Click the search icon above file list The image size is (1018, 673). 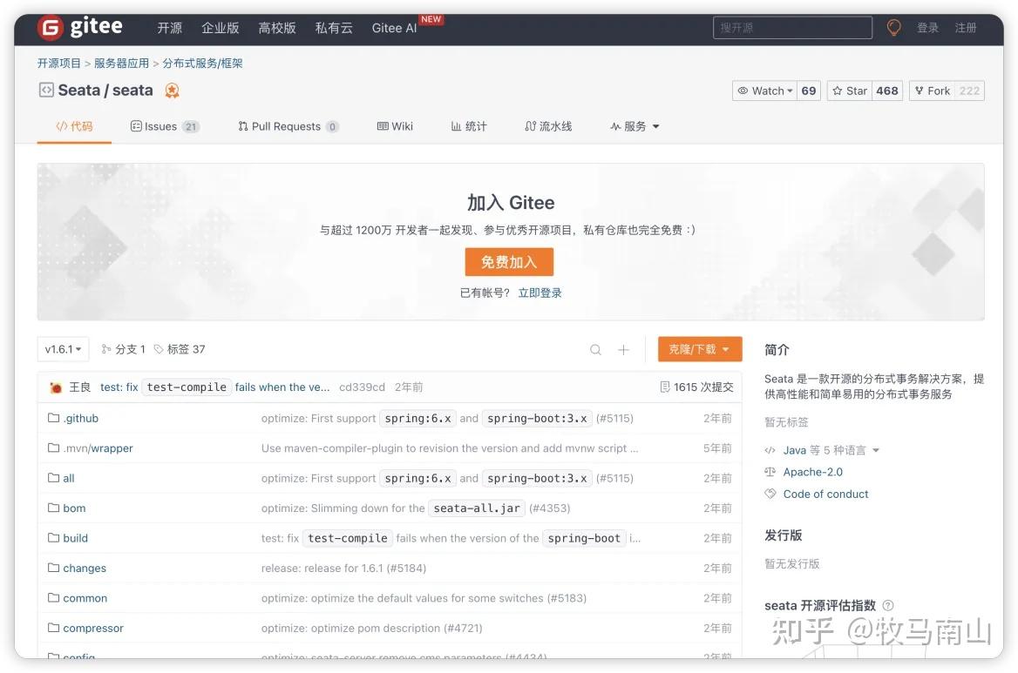click(595, 349)
